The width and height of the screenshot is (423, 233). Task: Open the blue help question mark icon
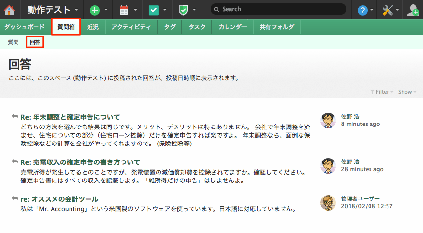tap(362, 10)
